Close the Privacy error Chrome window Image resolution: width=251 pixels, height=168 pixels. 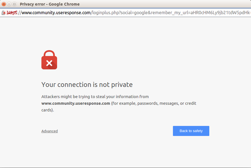pyautogui.click(x=4, y=4)
